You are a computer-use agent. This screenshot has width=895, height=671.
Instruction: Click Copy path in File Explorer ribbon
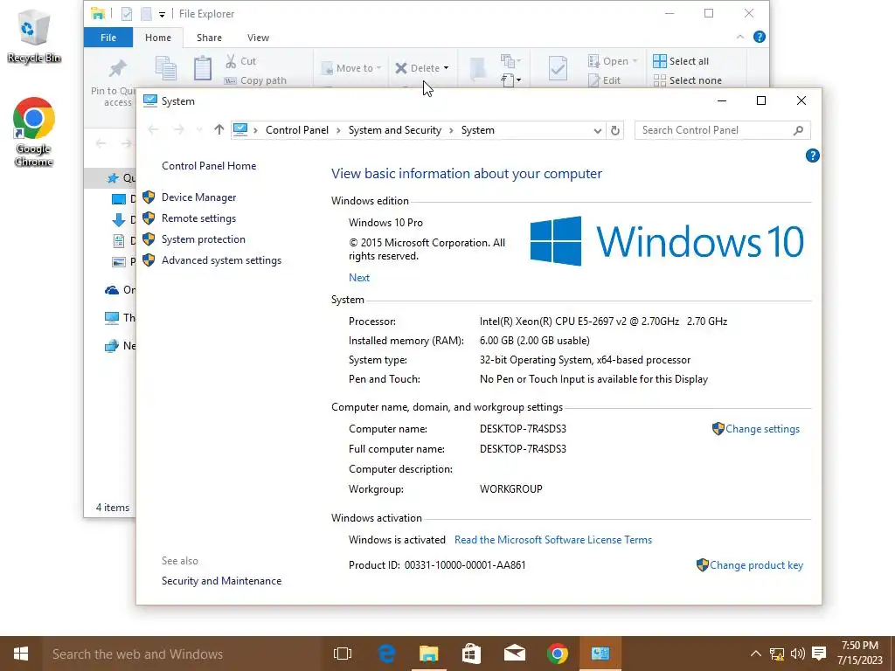[255, 80]
